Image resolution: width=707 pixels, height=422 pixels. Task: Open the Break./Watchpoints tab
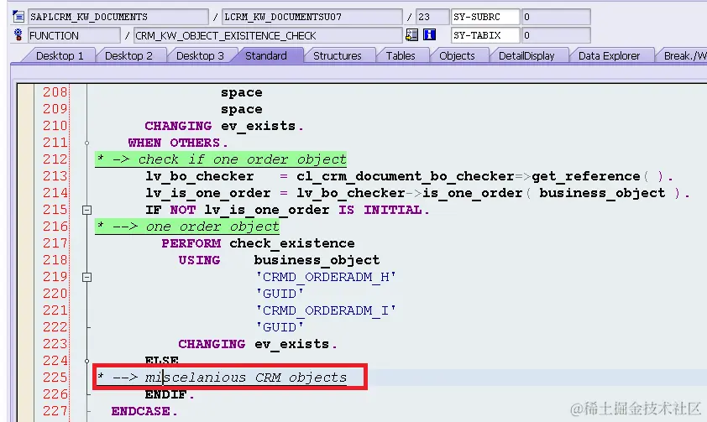(x=683, y=56)
